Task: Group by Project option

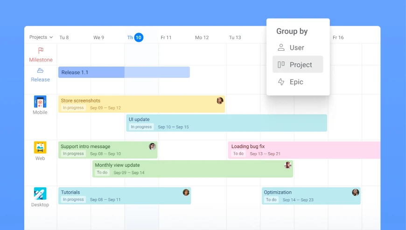Action: [x=298, y=64]
